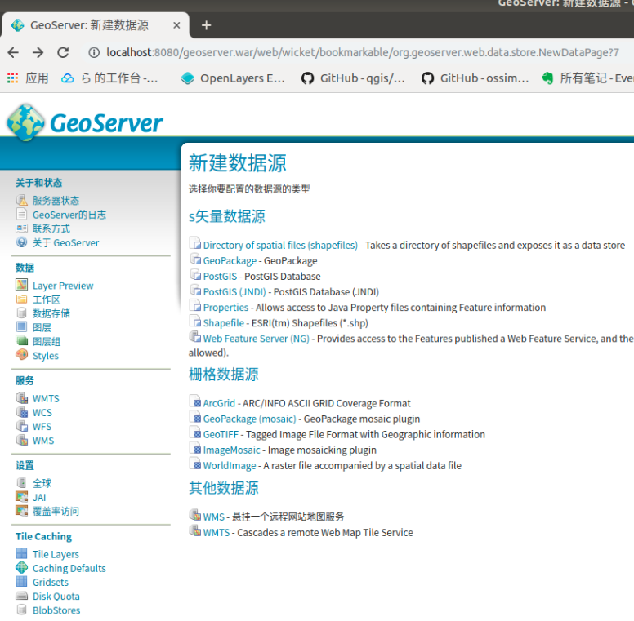Open Directory of spatial files (shapefiles) link

[279, 246]
